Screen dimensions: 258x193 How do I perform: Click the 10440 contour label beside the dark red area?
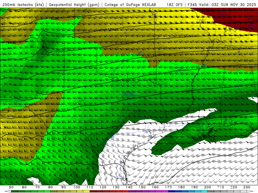pyautogui.click(x=210, y=23)
